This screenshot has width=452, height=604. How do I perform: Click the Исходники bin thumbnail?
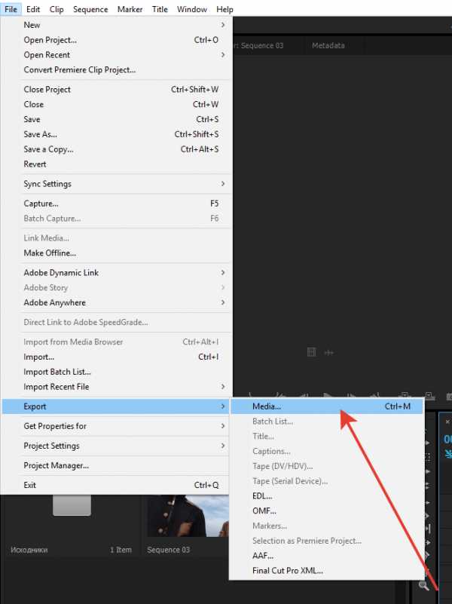pos(72,506)
